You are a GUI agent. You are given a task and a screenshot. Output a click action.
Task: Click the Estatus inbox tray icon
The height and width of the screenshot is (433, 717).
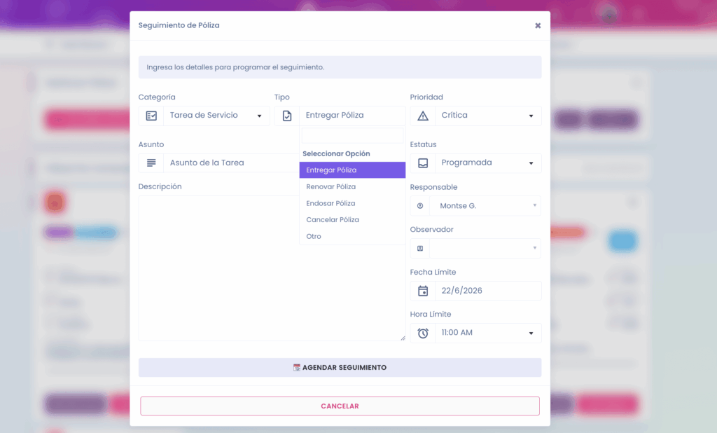(x=423, y=163)
